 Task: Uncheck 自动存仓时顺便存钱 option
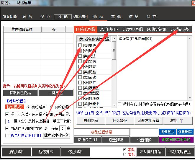(x=7, y=128)
